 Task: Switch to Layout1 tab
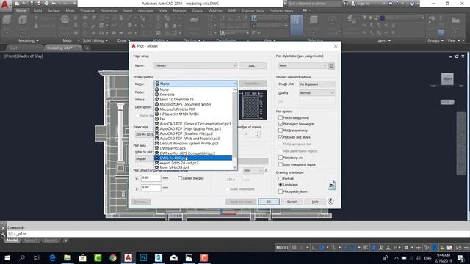click(x=31, y=241)
